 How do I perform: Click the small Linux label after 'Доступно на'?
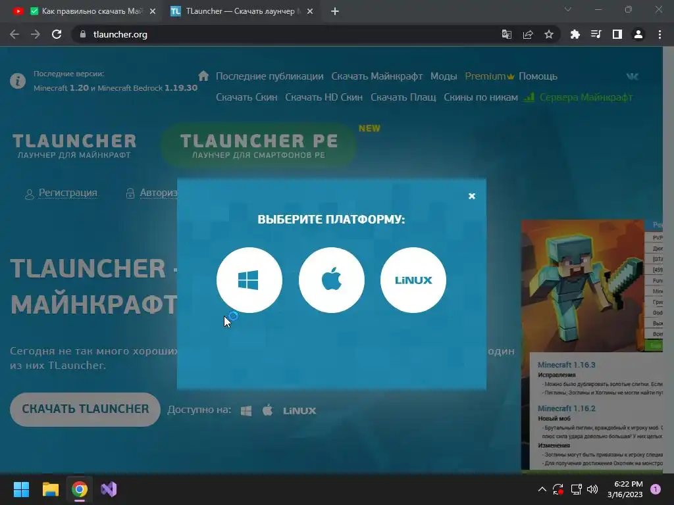pos(299,411)
